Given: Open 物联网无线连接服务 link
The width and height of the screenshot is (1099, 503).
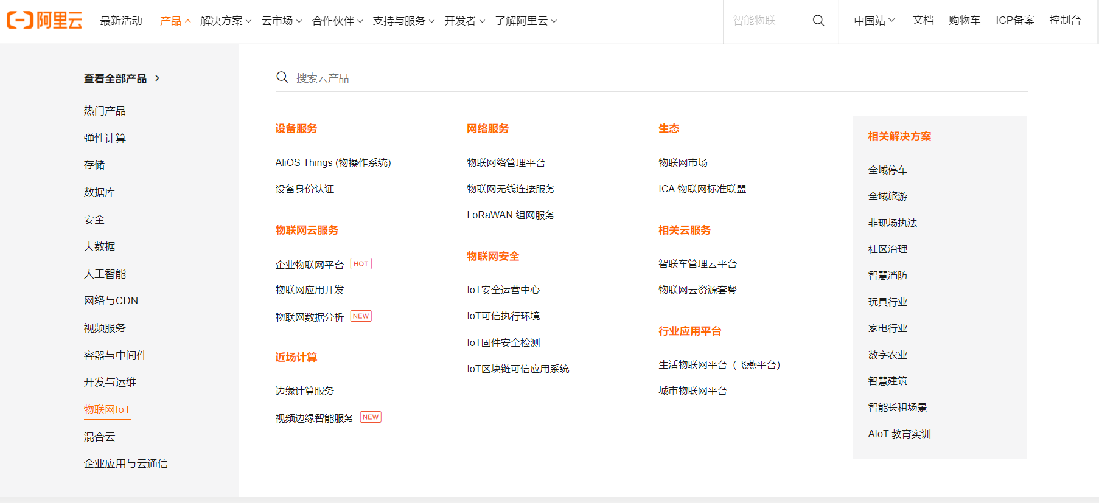Looking at the screenshot, I should click(x=511, y=189).
